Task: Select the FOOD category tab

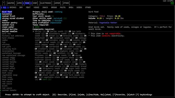Action: 27,3
